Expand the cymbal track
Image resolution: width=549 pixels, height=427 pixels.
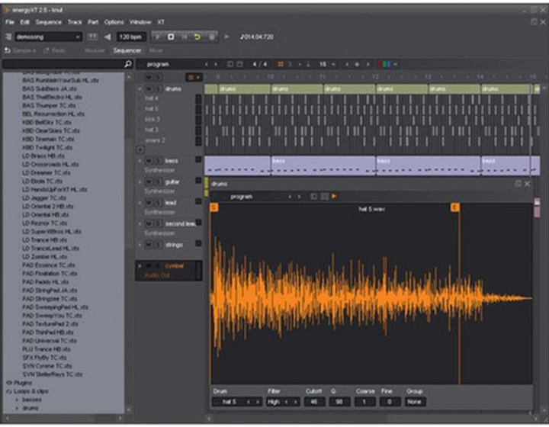[x=140, y=266]
